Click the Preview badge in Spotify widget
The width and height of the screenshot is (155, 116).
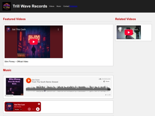(17, 110)
